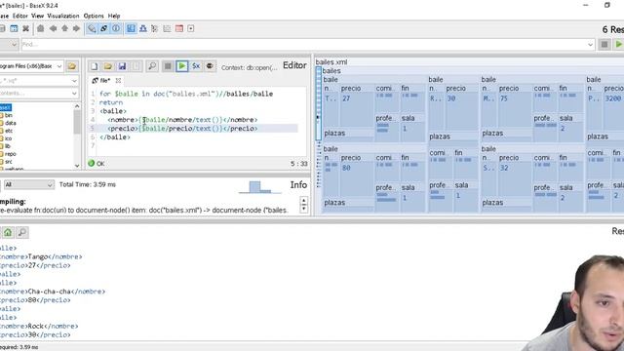The height and width of the screenshot is (351, 624).
Task: Click the timing histogram in Info
Action: tap(259, 187)
